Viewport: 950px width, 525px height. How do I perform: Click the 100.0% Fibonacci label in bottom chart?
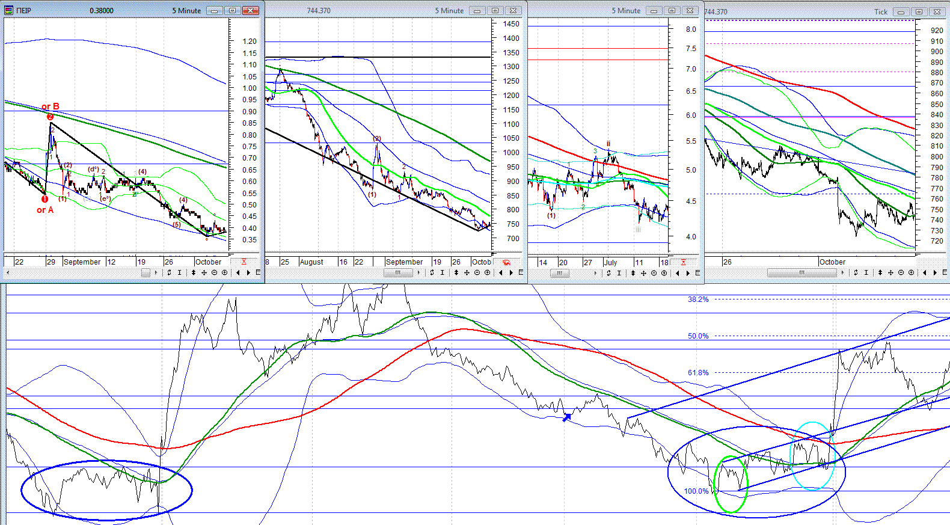(x=696, y=491)
